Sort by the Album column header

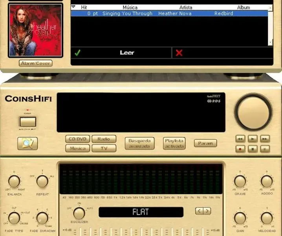(x=244, y=7)
